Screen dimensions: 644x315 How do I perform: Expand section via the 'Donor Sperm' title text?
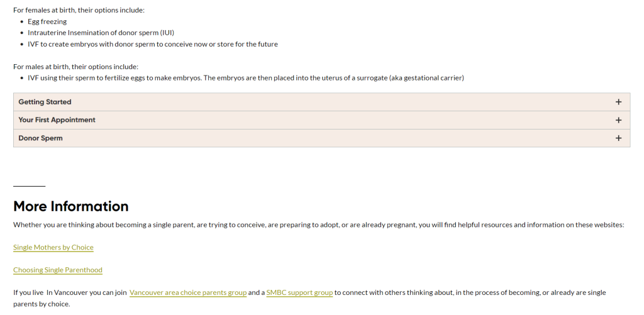(x=40, y=138)
